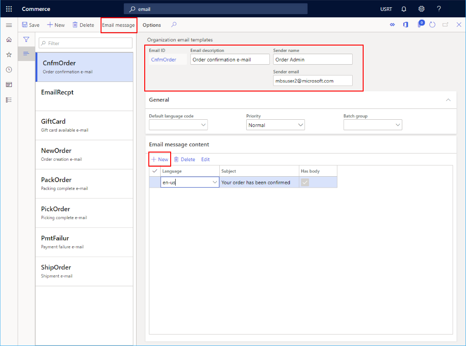Collapse the General section
Screen dimensions: 466x346
point(448,100)
